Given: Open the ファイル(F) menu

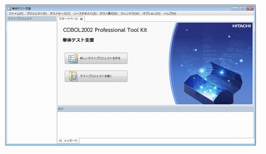Looking at the screenshot, I should 16,13.
